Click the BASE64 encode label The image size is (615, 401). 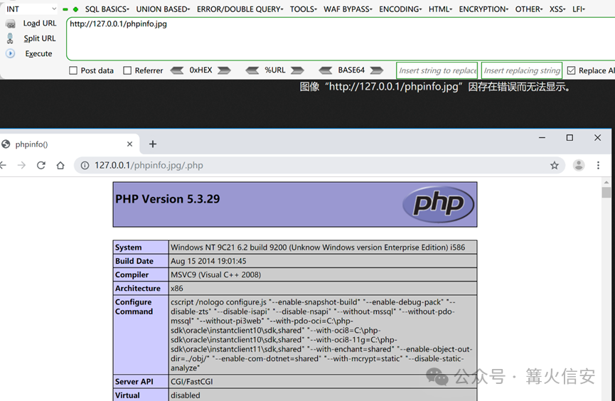(351, 70)
